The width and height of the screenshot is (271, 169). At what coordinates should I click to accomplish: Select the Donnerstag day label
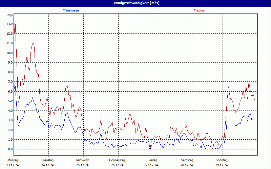117,160
